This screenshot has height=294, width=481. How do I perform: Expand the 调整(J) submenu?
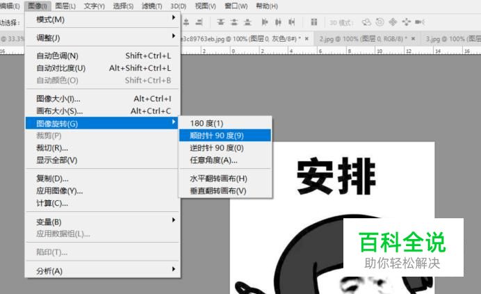click(102, 38)
